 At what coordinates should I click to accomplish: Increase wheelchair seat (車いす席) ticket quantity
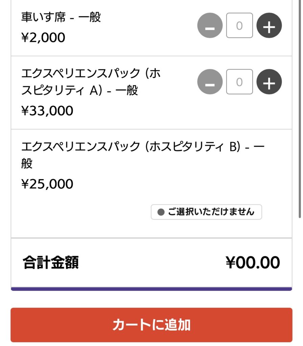269,26
